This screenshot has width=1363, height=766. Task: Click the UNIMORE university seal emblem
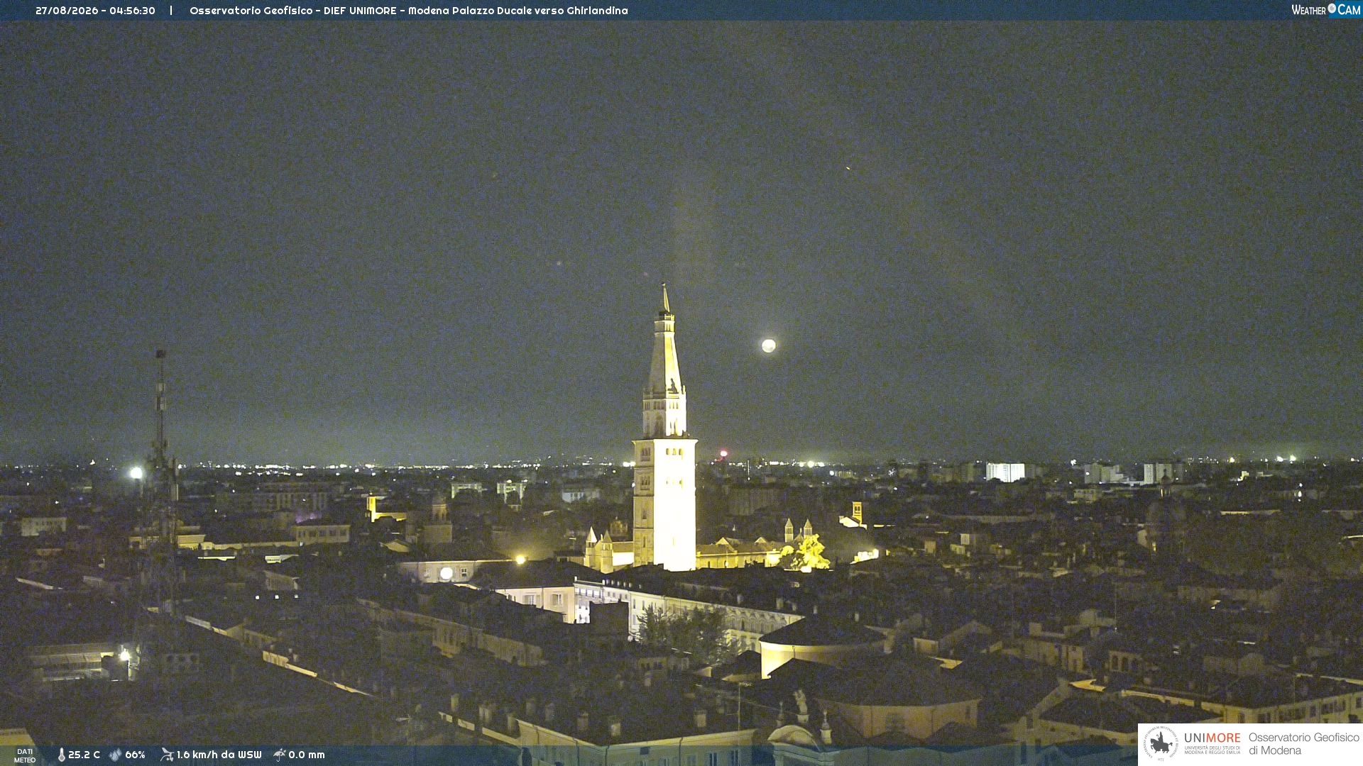[x=1161, y=743]
